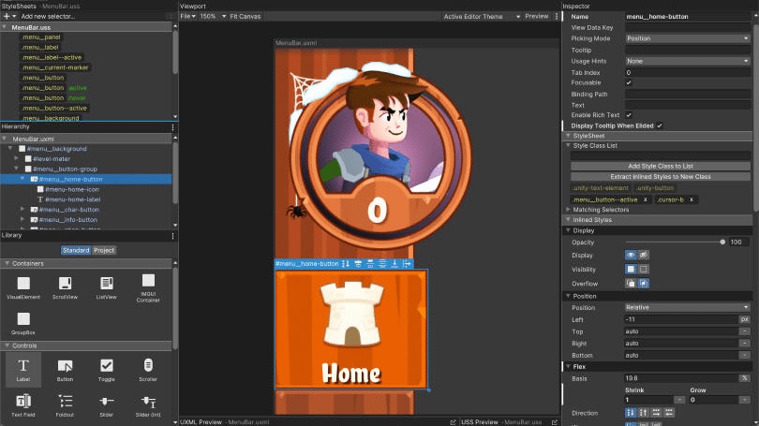
Task: Select the Scroller control icon
Action: [148, 366]
